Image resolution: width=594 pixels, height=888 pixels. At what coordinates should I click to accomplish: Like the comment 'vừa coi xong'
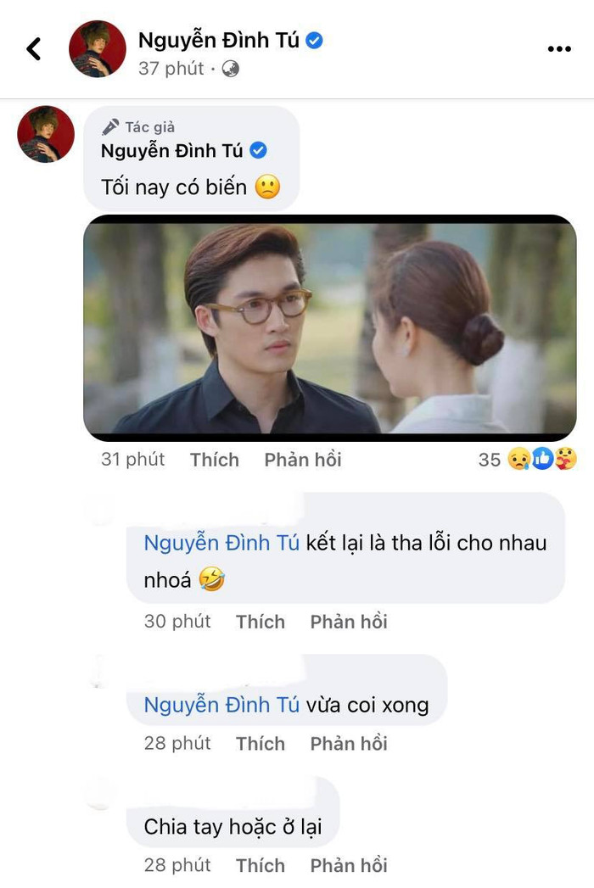pyautogui.click(x=261, y=743)
